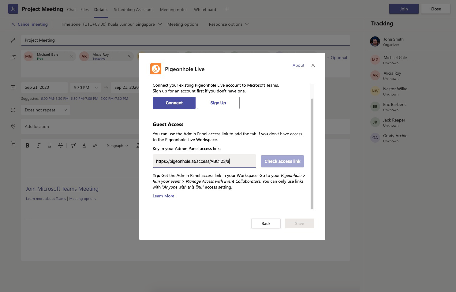Click Meeting options link below join link
Viewport: 456px width, 292px height.
(83, 199)
